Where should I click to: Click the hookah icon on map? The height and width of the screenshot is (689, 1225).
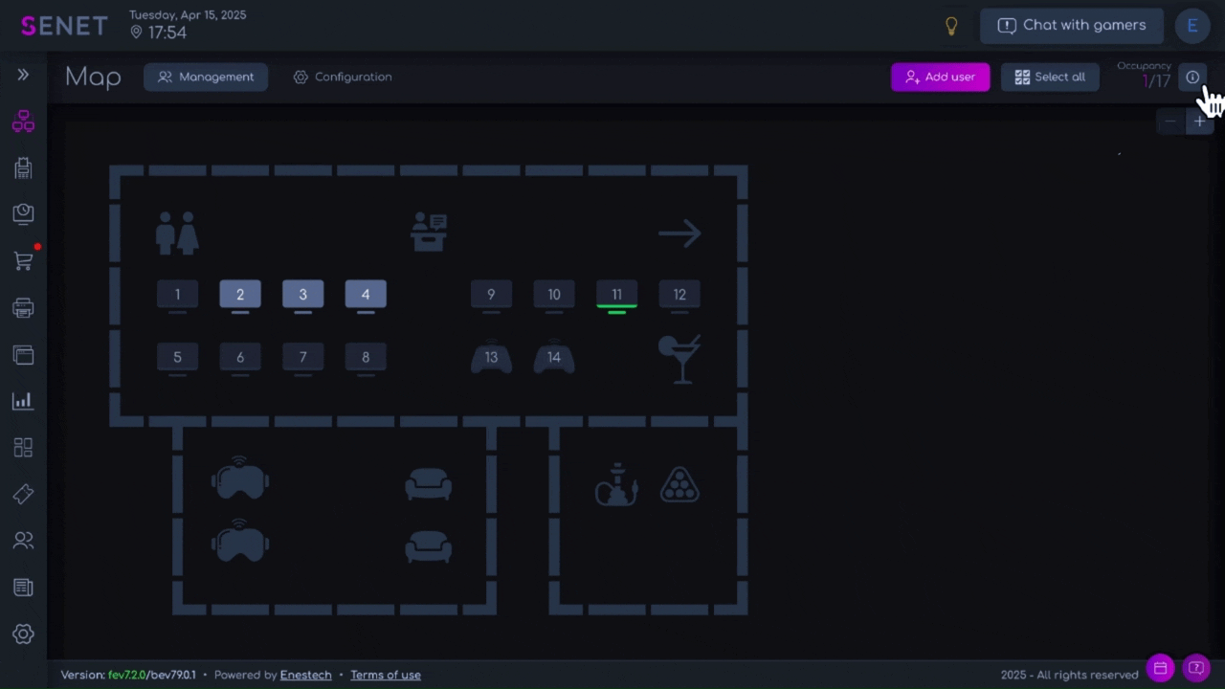tap(616, 484)
